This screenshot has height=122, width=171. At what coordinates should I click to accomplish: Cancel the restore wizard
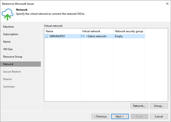click(x=159, y=116)
